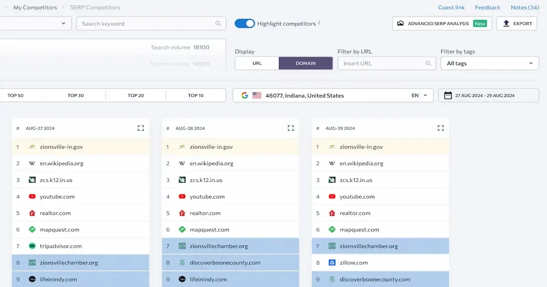This screenshot has width=547, height=287.
Task: Open Notes (34)
Action: click(x=525, y=7)
